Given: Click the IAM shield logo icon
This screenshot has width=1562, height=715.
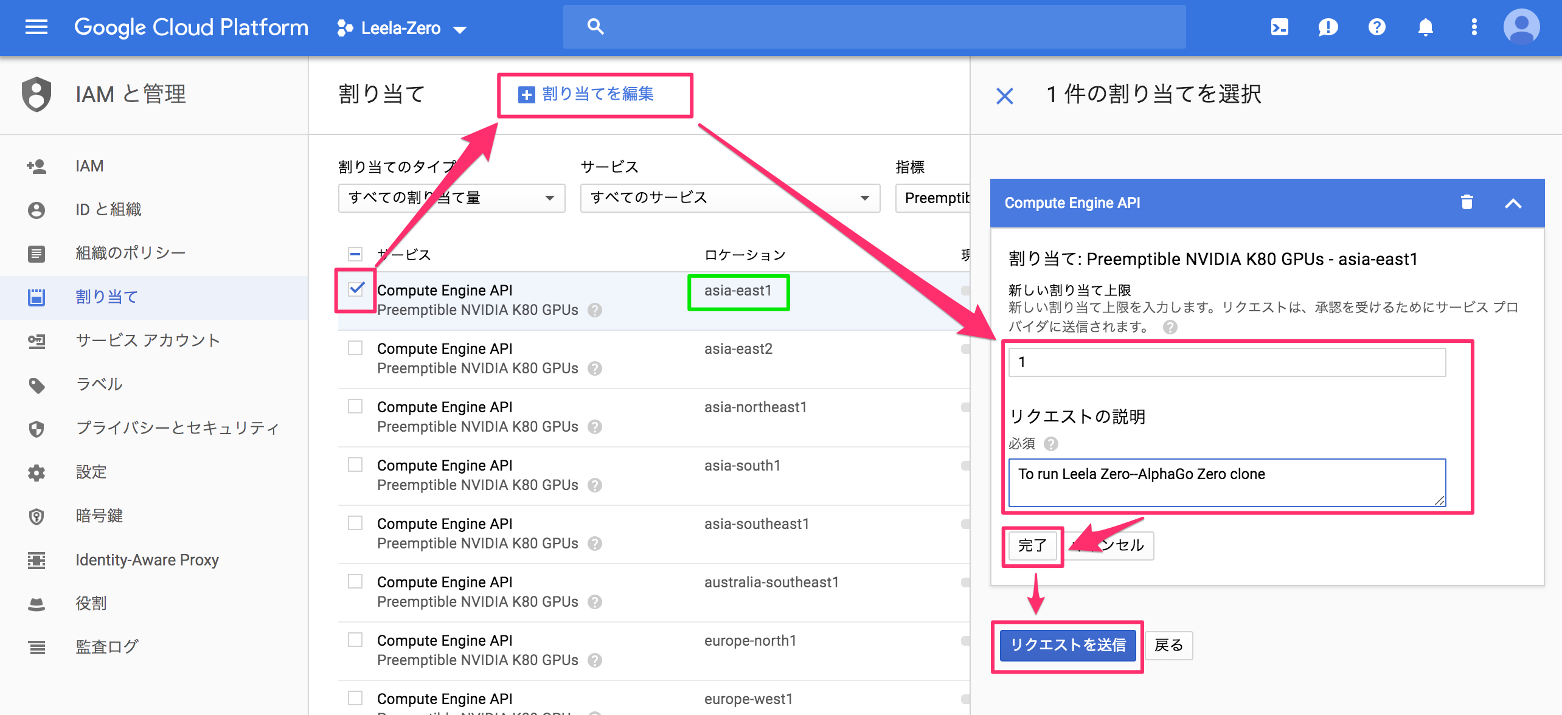Looking at the screenshot, I should coord(36,94).
